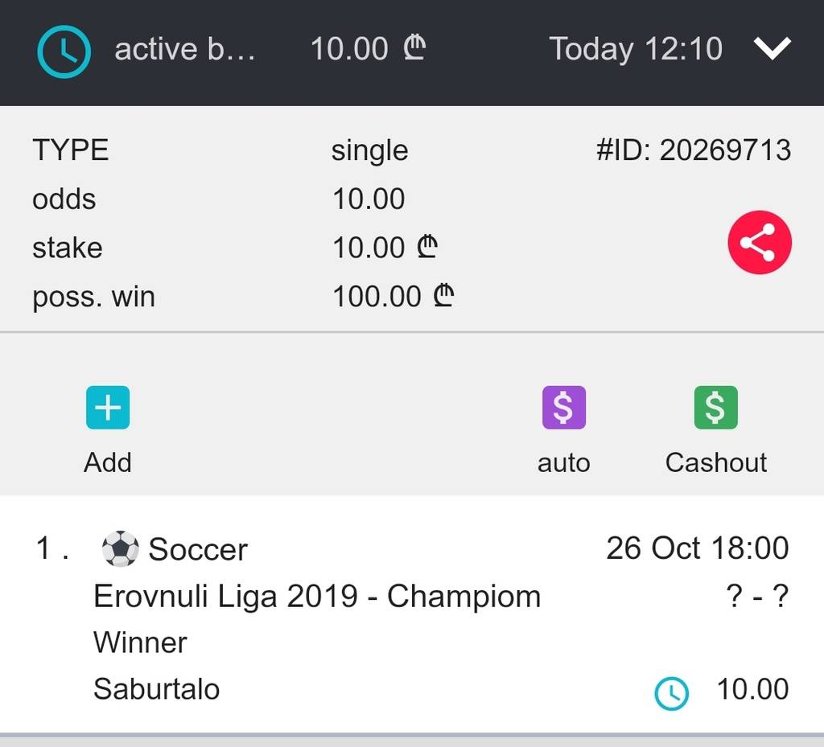824x747 pixels.
Task: Select the truncated 'active b…' header text
Action: point(184,50)
